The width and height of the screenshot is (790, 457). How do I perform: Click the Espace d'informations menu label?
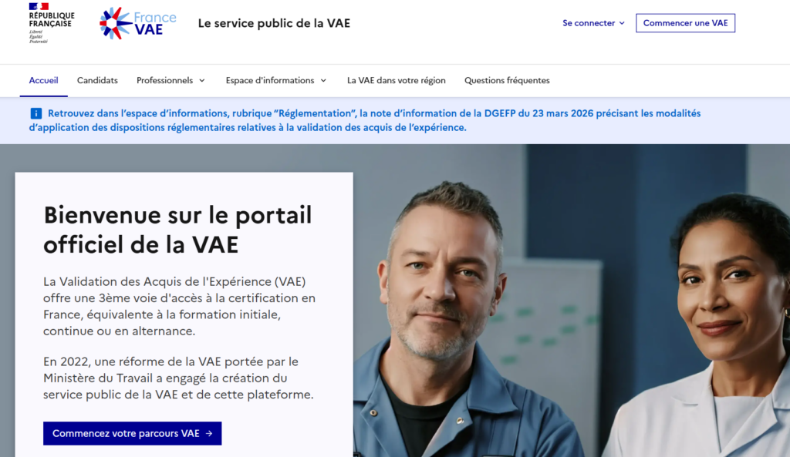coord(270,80)
